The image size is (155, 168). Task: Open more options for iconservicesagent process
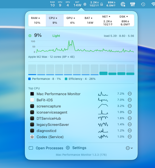(x=130, y=112)
